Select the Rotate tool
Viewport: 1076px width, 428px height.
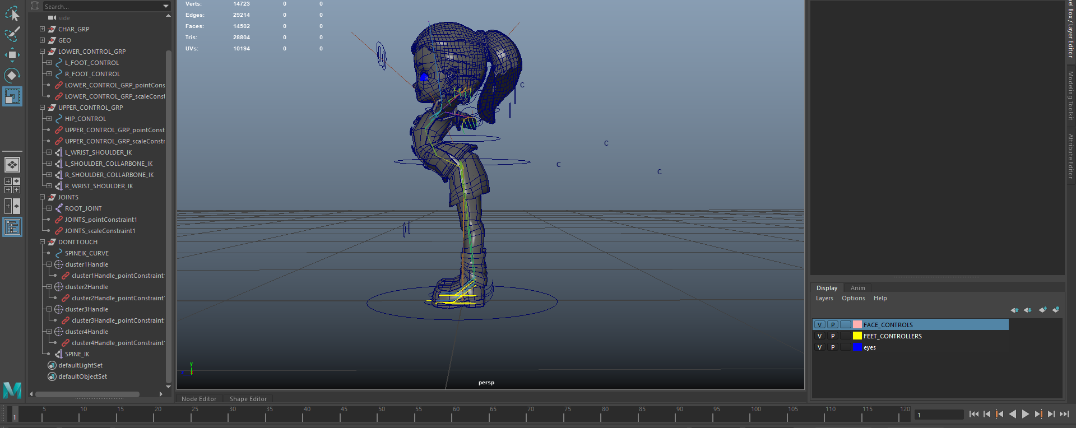[x=12, y=75]
